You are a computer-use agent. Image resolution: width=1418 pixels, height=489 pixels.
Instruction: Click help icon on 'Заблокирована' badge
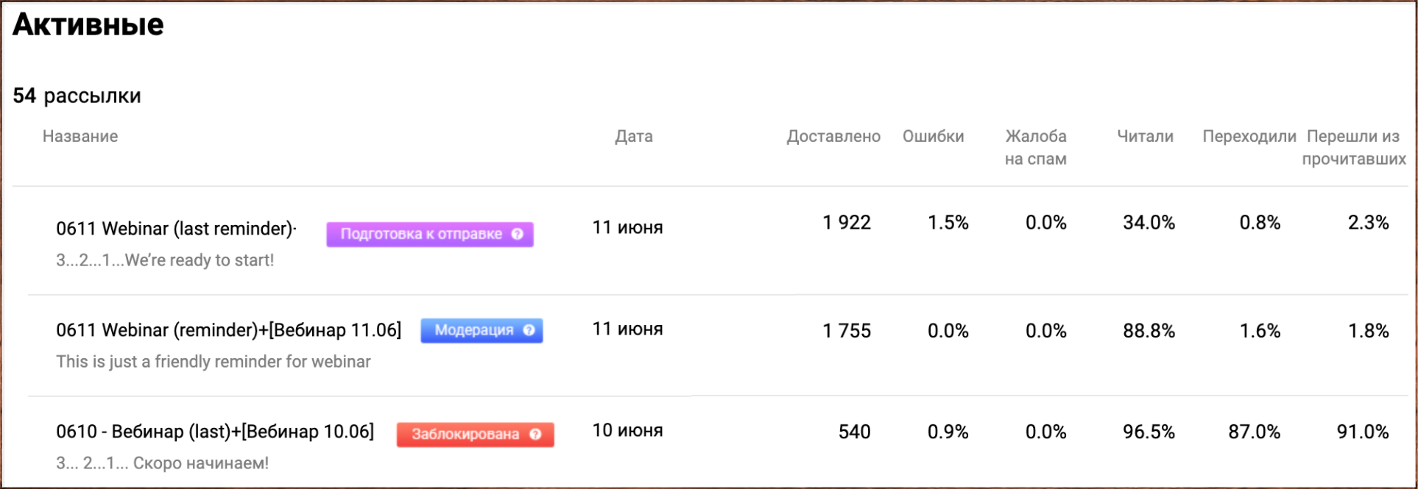[x=535, y=434]
